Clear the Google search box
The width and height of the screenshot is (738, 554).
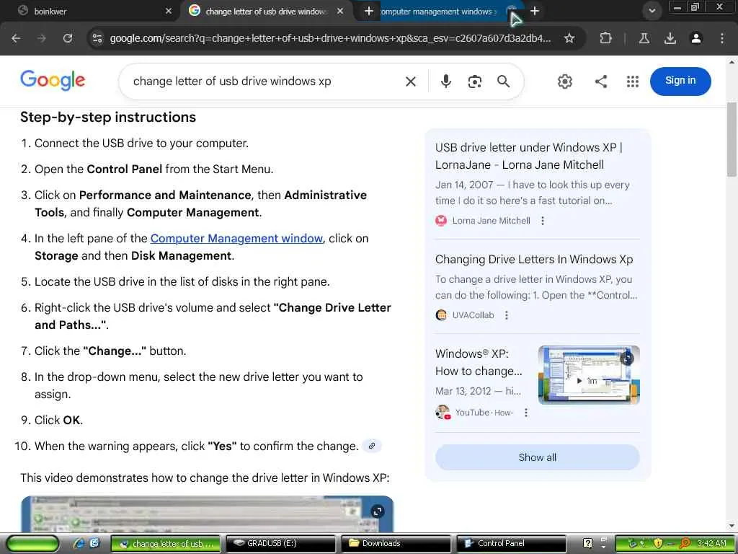point(410,82)
